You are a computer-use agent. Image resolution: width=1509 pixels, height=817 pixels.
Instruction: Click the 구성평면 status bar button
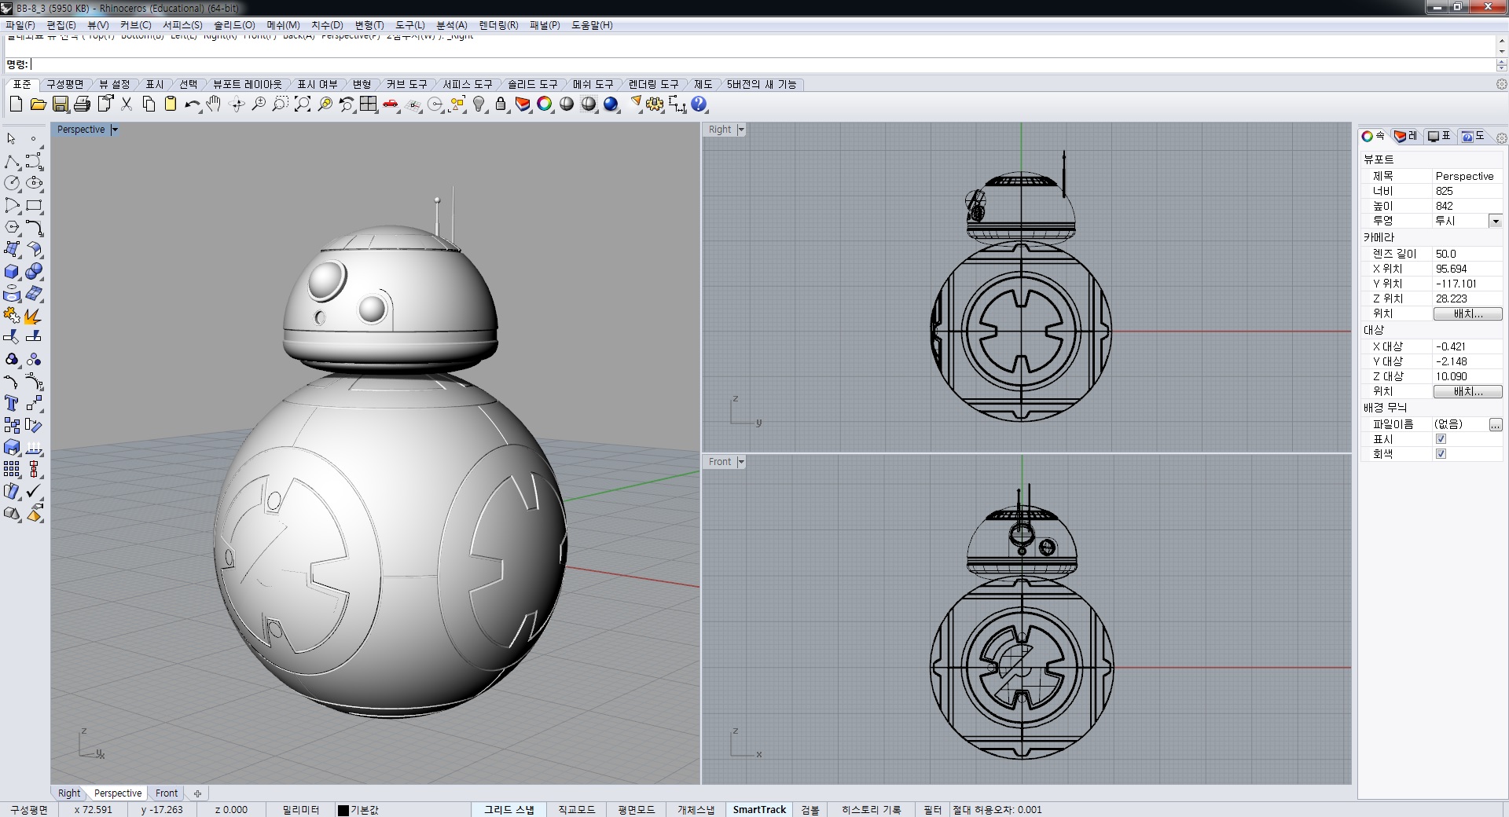pyautogui.click(x=28, y=809)
